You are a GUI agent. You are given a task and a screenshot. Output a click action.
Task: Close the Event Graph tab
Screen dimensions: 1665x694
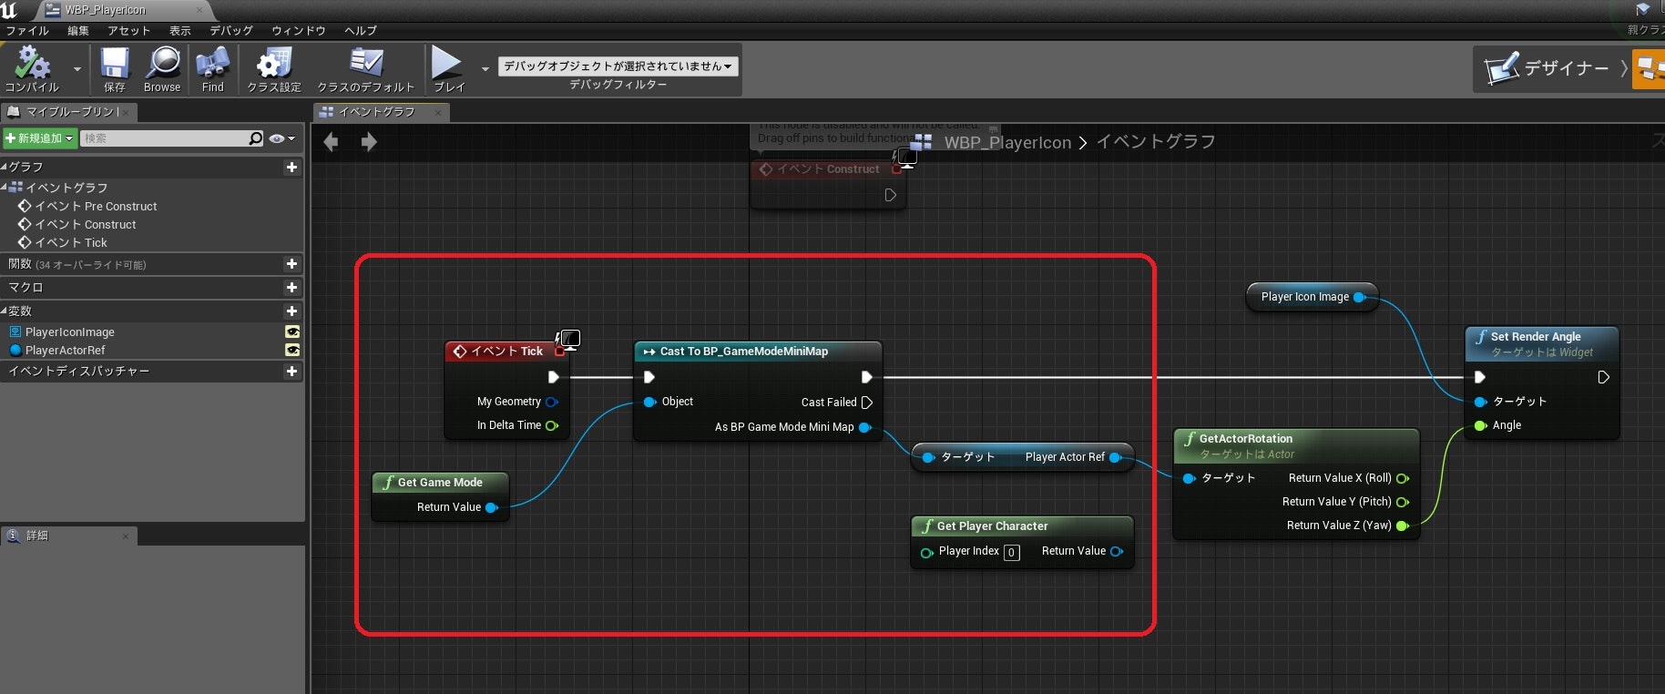tap(438, 113)
